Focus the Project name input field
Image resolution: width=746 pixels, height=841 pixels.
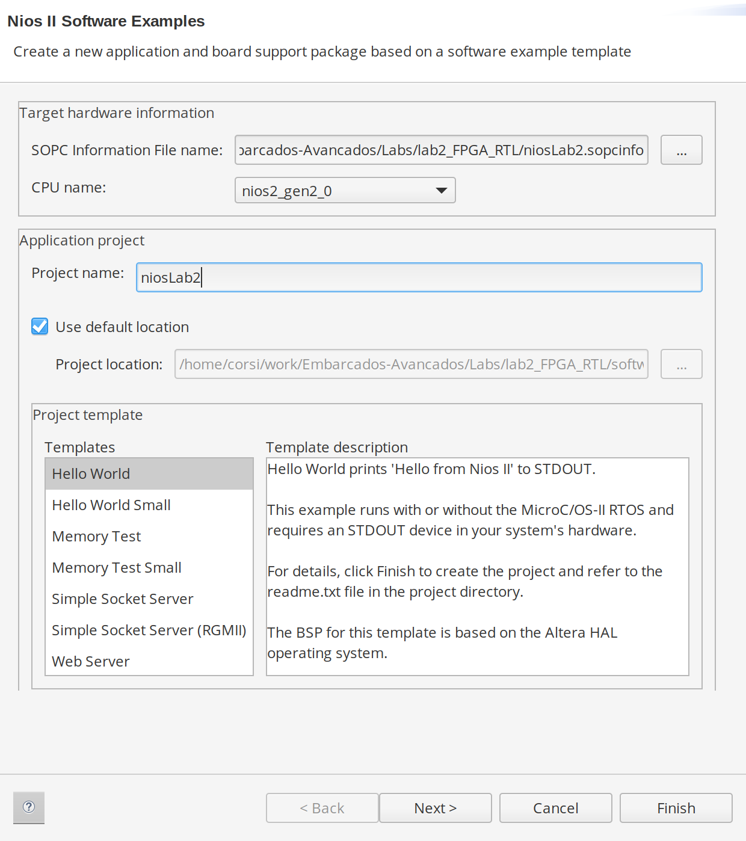pos(419,277)
